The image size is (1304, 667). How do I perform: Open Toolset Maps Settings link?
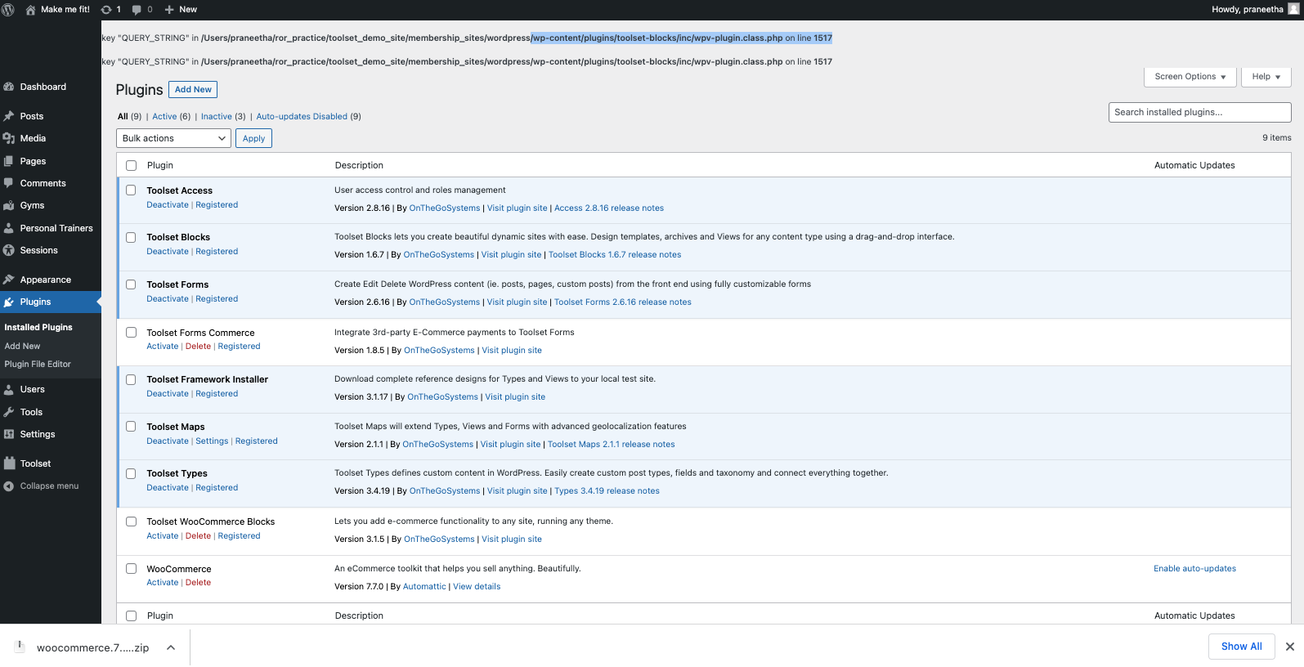click(212, 441)
